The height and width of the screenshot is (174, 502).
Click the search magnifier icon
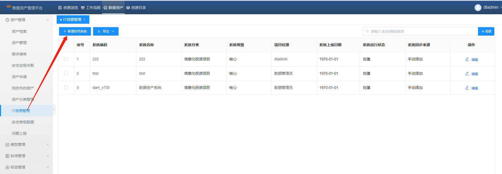click(367, 31)
